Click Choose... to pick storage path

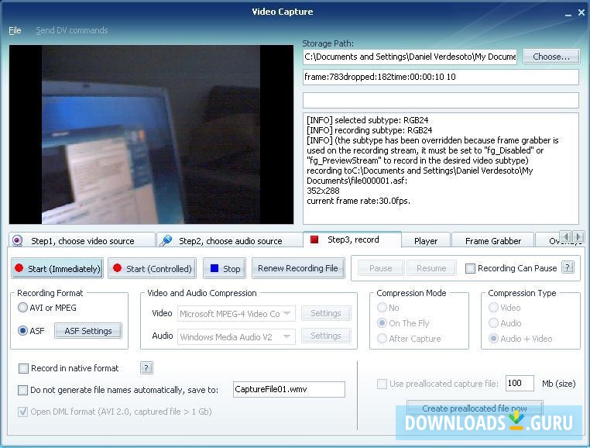pos(551,57)
